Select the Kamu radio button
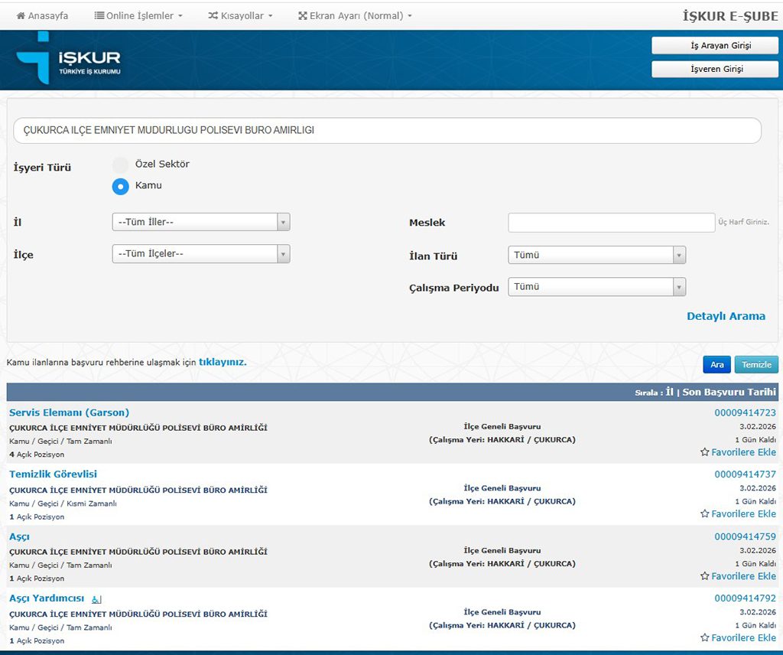This screenshot has width=783, height=655. click(x=121, y=186)
